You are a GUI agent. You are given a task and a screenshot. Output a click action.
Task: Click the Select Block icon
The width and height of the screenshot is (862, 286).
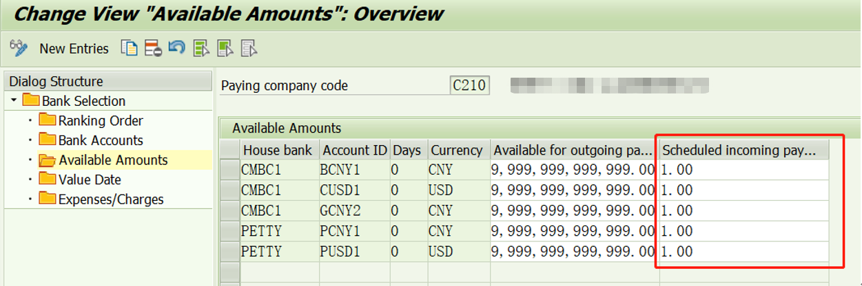[225, 47]
